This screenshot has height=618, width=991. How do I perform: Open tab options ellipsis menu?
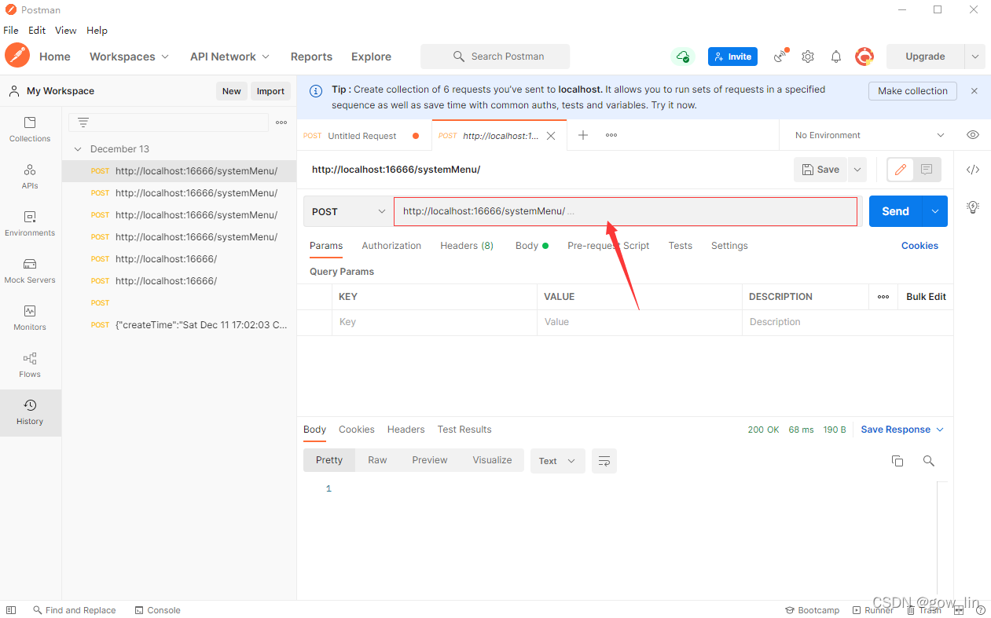(611, 135)
